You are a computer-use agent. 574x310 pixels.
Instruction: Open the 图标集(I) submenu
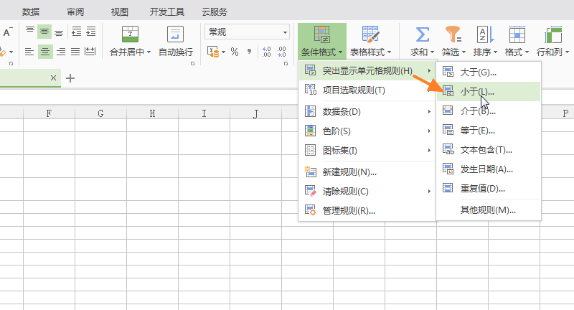pyautogui.click(x=367, y=151)
